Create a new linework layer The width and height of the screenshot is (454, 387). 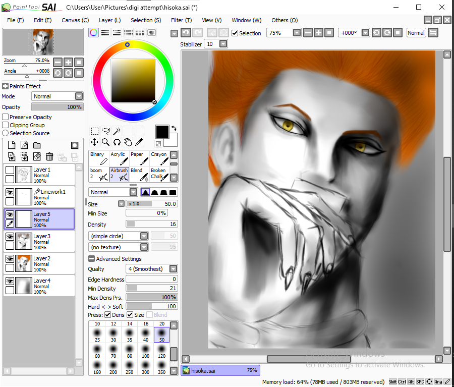(x=24, y=145)
